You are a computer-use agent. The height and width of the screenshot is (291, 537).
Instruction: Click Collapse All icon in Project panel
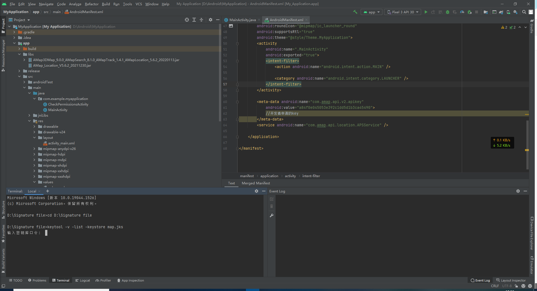coord(201,20)
